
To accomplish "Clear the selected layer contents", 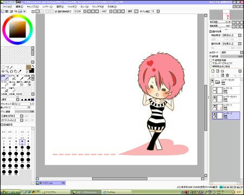I will tap(222, 75).
